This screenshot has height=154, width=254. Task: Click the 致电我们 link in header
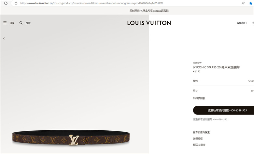[x=242, y=23]
